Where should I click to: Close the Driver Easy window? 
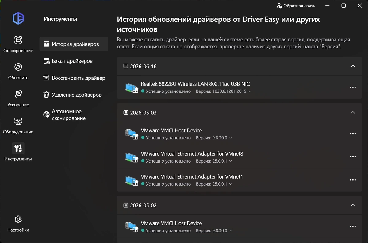(360, 6)
